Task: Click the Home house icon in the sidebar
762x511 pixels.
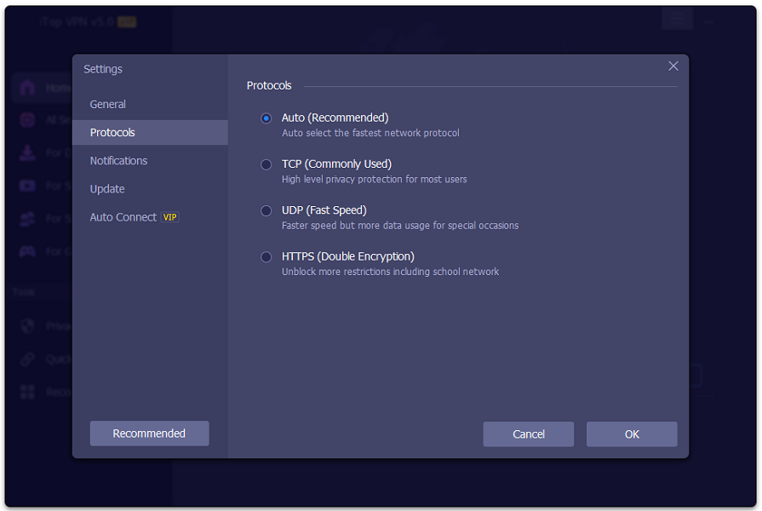Action: tap(28, 88)
